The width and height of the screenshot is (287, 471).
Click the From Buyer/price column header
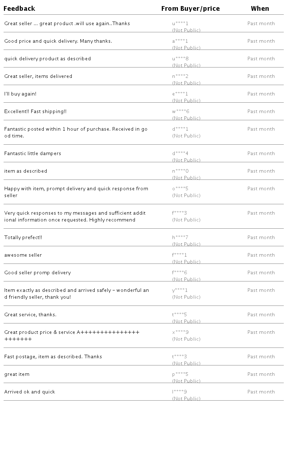tap(190, 9)
